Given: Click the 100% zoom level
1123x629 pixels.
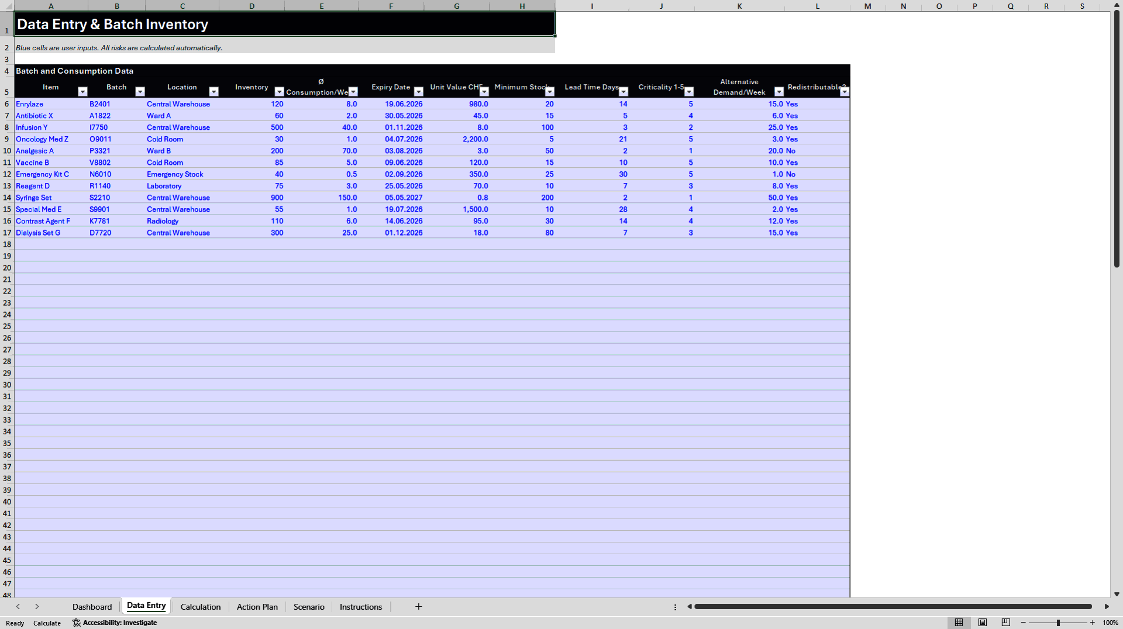Looking at the screenshot, I should (1110, 623).
